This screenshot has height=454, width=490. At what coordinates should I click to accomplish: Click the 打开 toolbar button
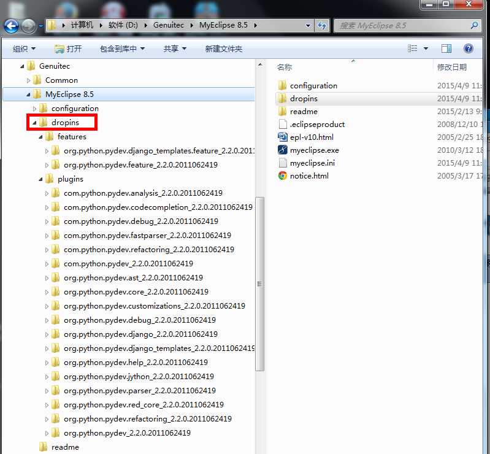(68, 48)
